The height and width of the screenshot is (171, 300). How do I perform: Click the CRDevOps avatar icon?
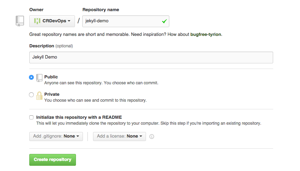tap(37, 21)
